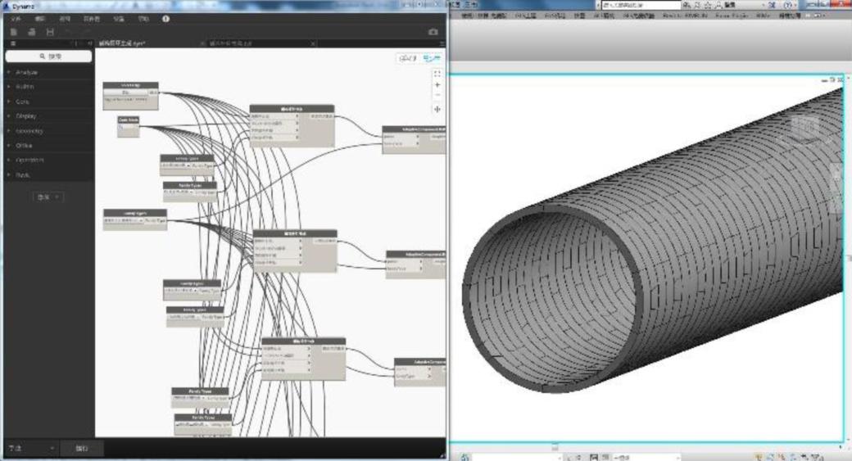Click the camera export-image icon
852x461 pixels.
pyautogui.click(x=433, y=31)
